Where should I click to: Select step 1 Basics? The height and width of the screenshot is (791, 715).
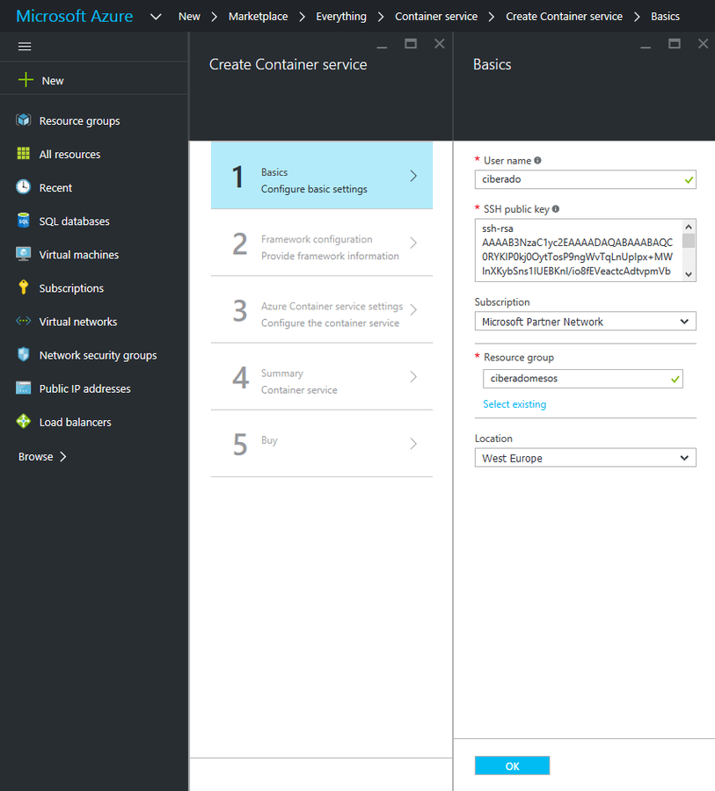322,176
